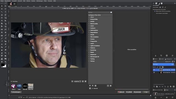Open Einstellungen at the dialog's bottom left
Viewport: 176px width, 99px height.
tap(16, 92)
